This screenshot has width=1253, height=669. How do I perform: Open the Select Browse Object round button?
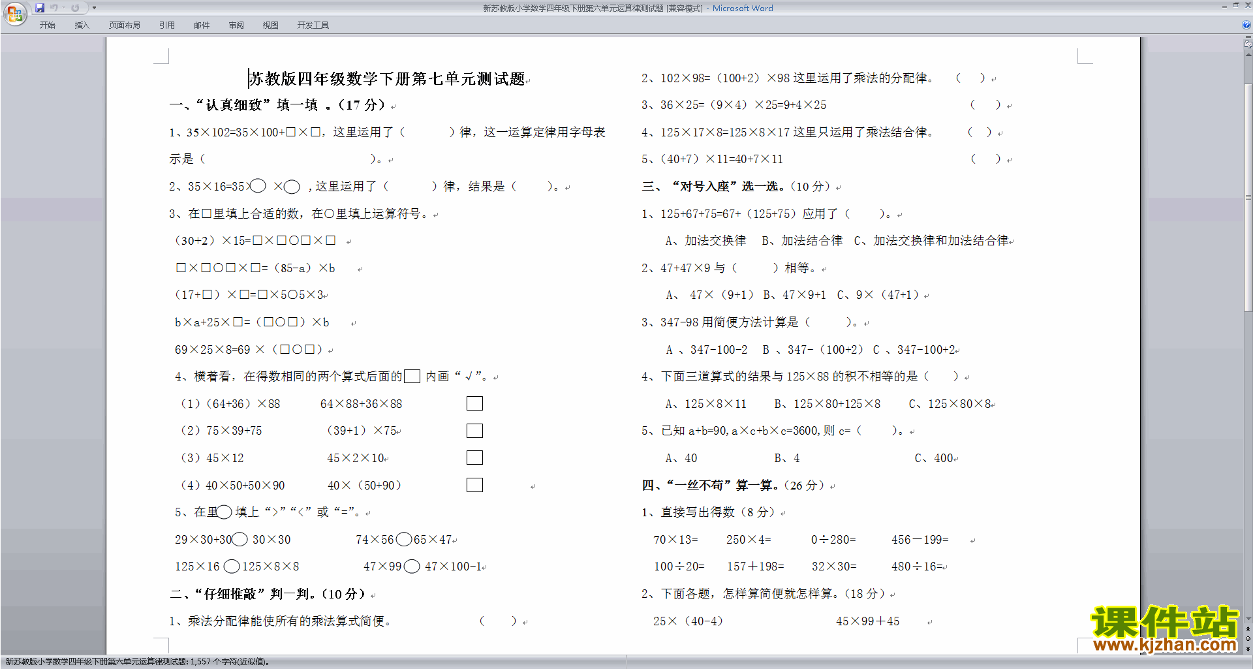(x=1248, y=639)
